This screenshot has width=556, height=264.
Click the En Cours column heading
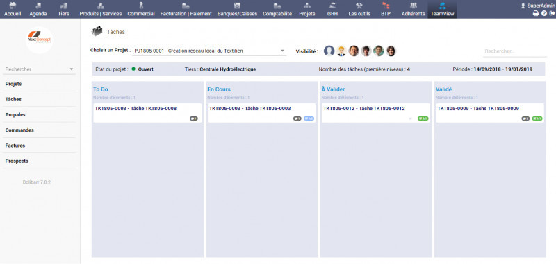[x=219, y=89]
